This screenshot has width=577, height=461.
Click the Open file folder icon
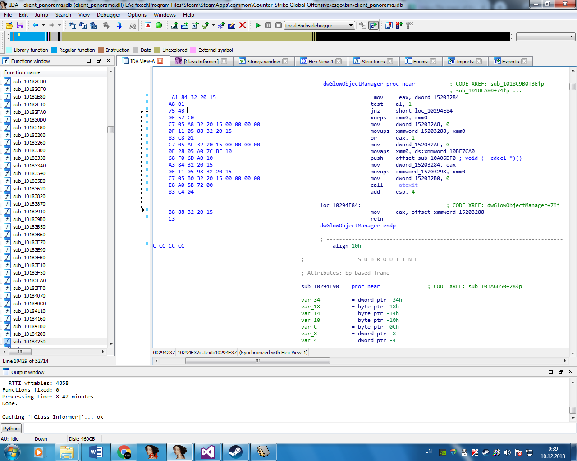9,25
